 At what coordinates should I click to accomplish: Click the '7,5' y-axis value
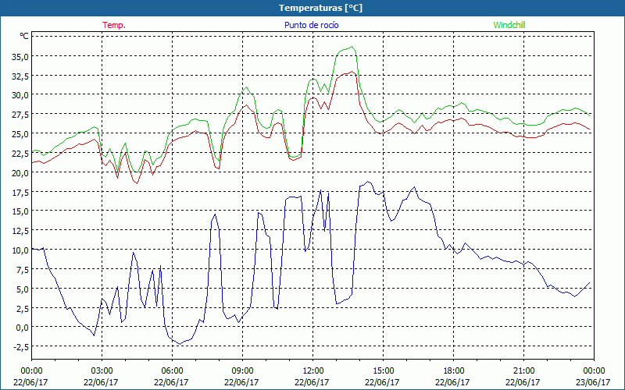click(x=22, y=270)
